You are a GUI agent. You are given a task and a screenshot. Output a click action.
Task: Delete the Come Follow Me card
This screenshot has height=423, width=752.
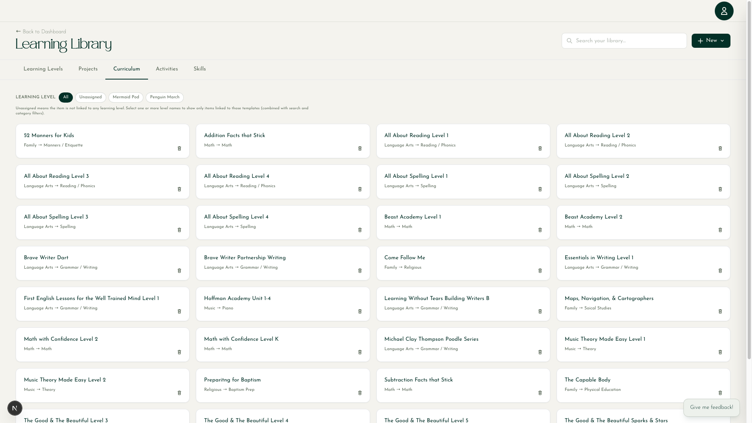click(x=540, y=271)
